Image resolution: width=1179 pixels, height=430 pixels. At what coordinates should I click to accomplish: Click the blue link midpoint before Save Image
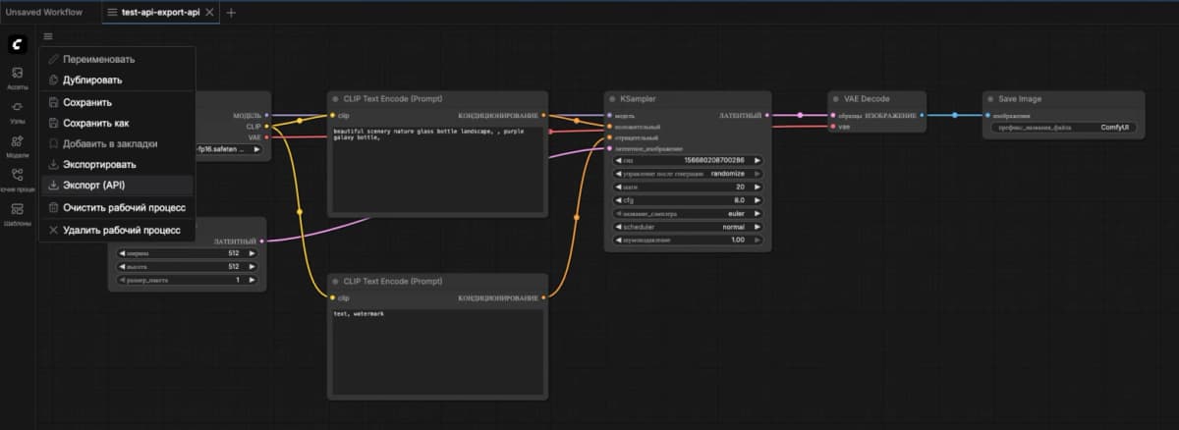pyautogui.click(x=954, y=116)
